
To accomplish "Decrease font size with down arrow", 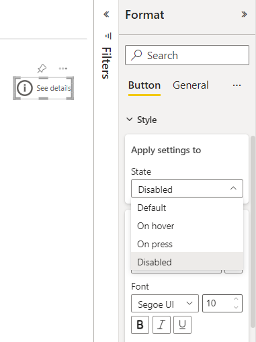I will 236,308.
